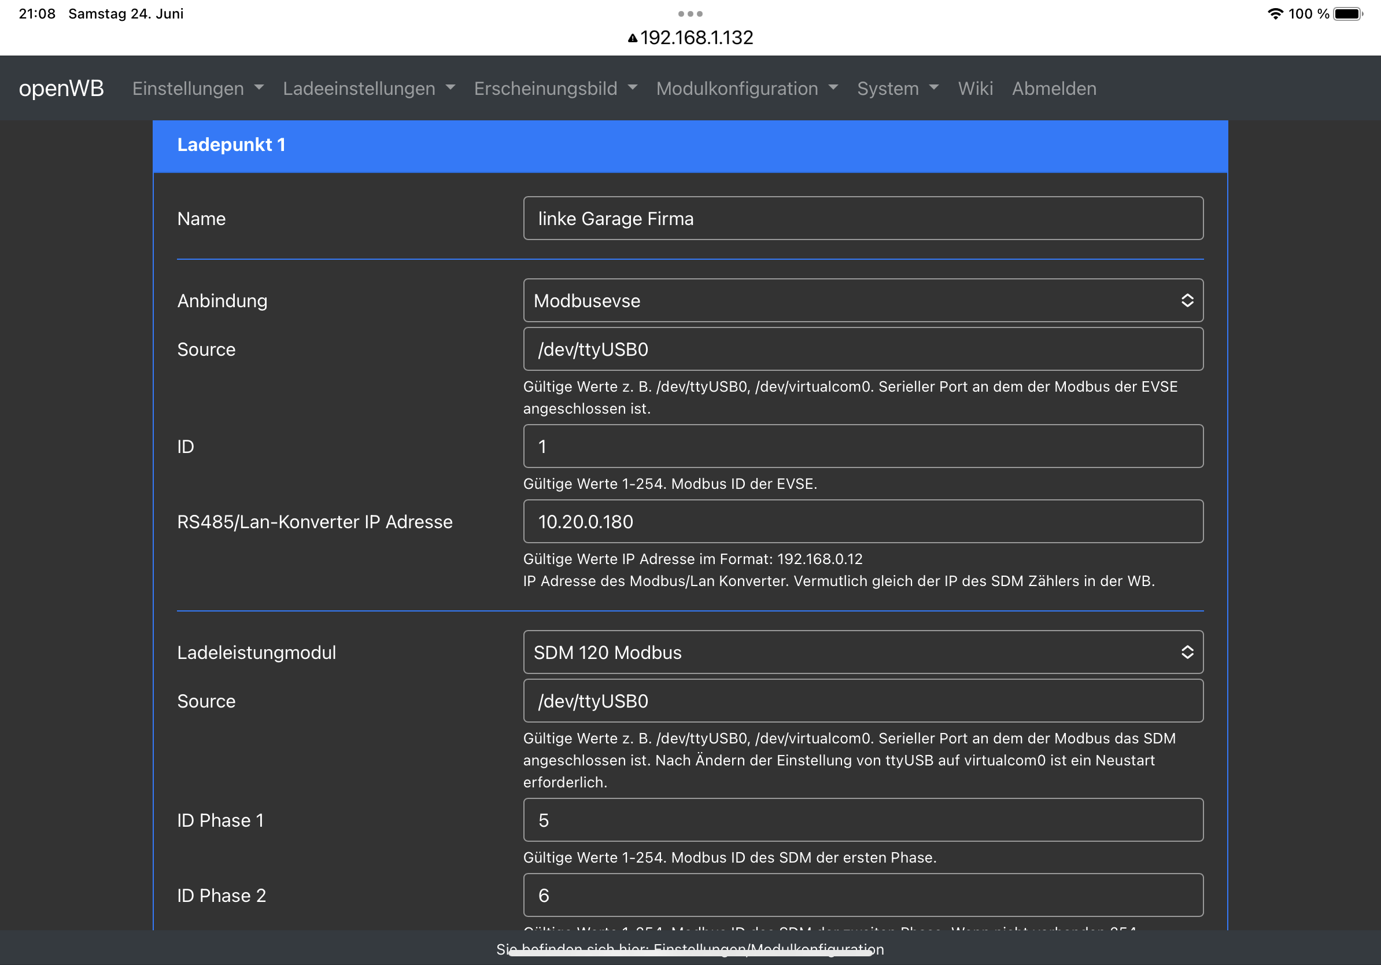
Task: Open the Anbindung Modbusevse dropdown
Action: click(862, 300)
